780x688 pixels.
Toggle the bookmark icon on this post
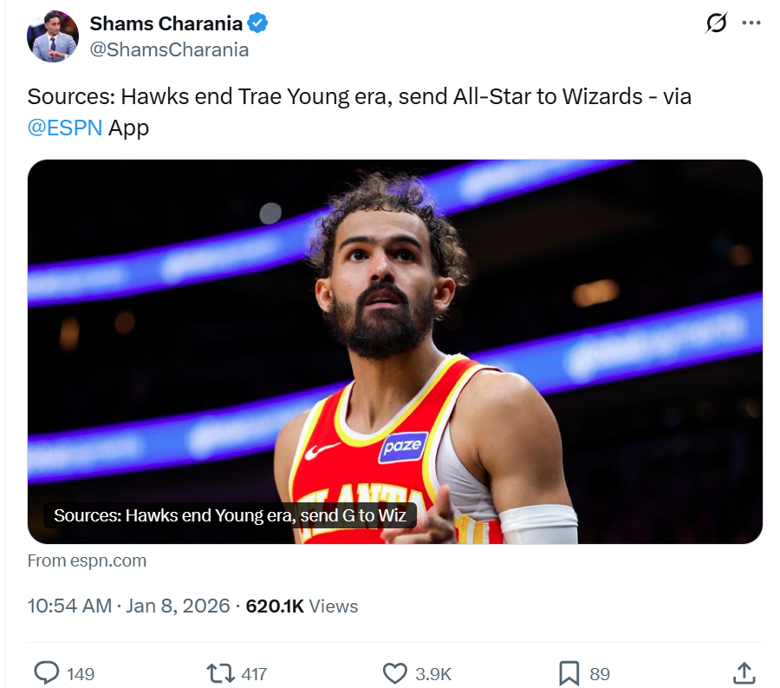coord(569,673)
